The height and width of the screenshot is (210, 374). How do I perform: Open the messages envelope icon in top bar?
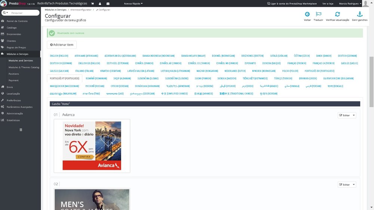[x=108, y=4]
